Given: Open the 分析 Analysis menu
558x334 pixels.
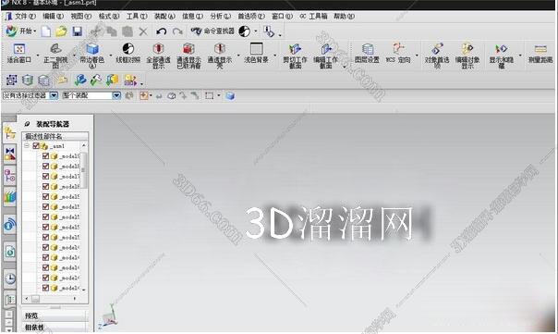Looking at the screenshot, I should 220,17.
